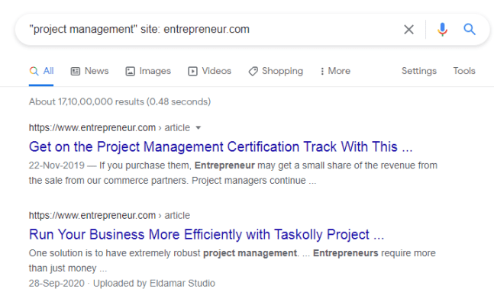Click 'About 17,10,00,000 results' count text
The width and height of the screenshot is (494, 305).
120,102
